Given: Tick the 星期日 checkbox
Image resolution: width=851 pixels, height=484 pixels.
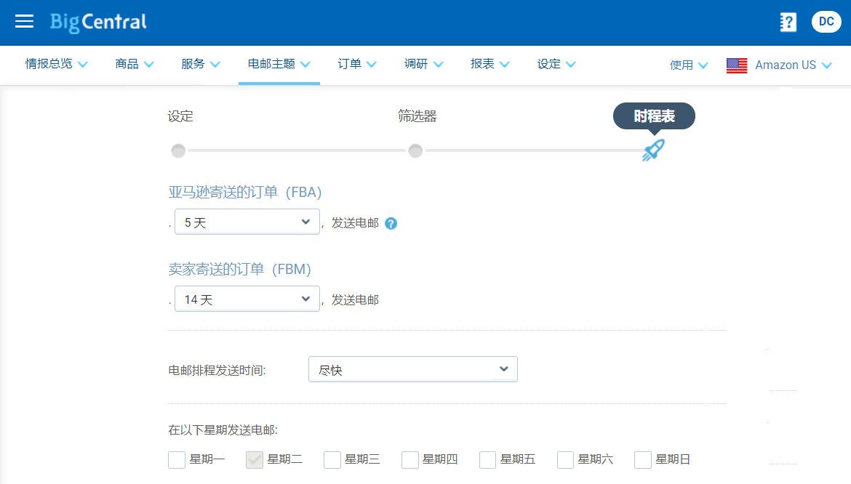Looking at the screenshot, I should (643, 460).
